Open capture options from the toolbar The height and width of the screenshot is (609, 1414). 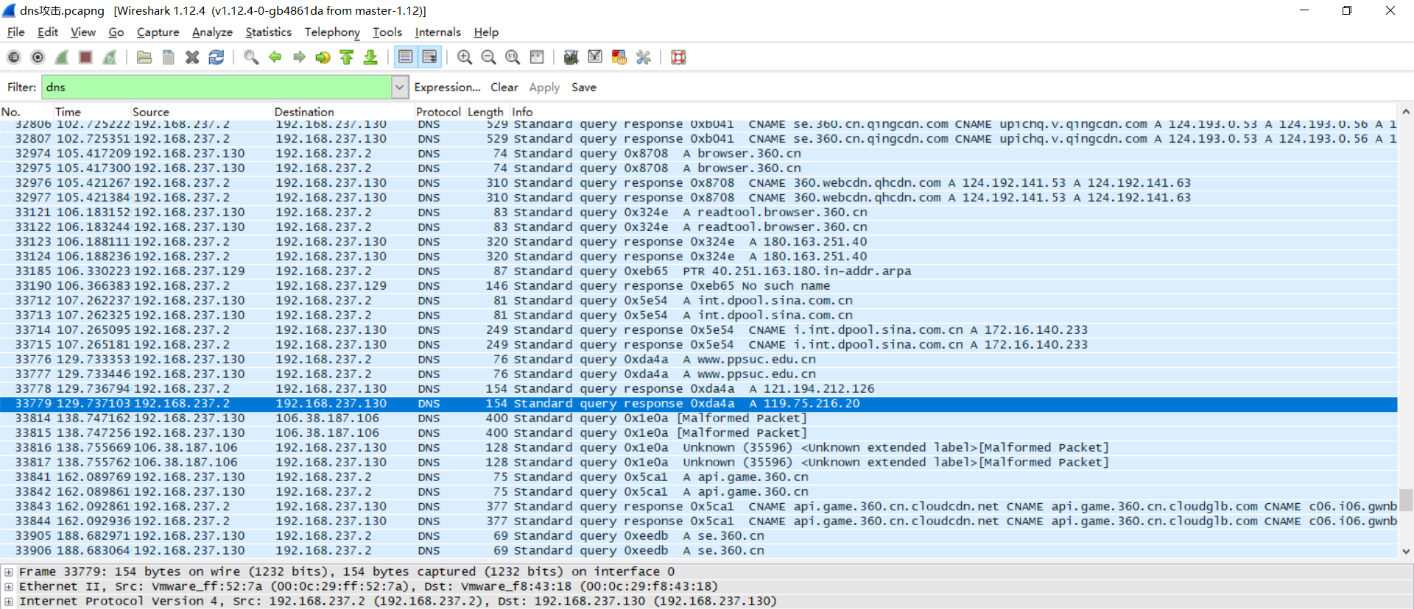pyautogui.click(x=38, y=57)
